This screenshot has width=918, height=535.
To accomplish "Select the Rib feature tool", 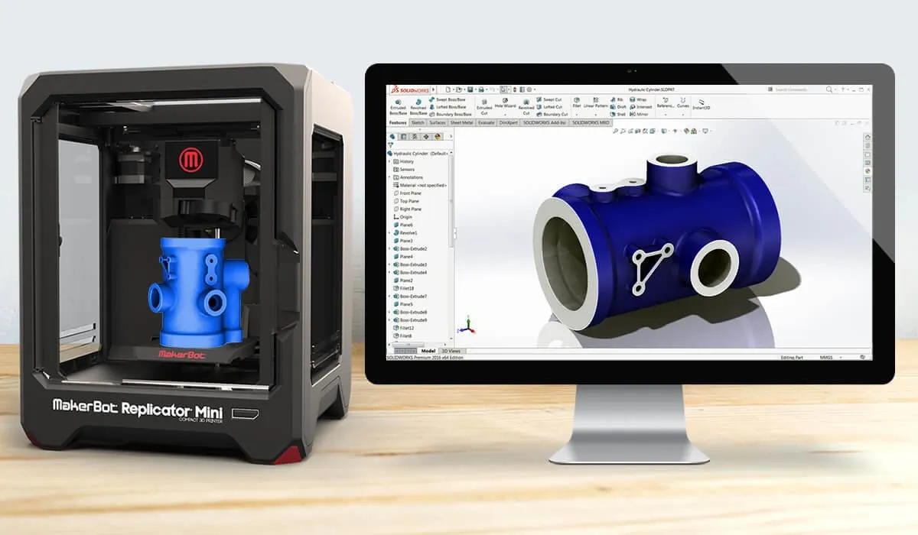I will click(617, 99).
